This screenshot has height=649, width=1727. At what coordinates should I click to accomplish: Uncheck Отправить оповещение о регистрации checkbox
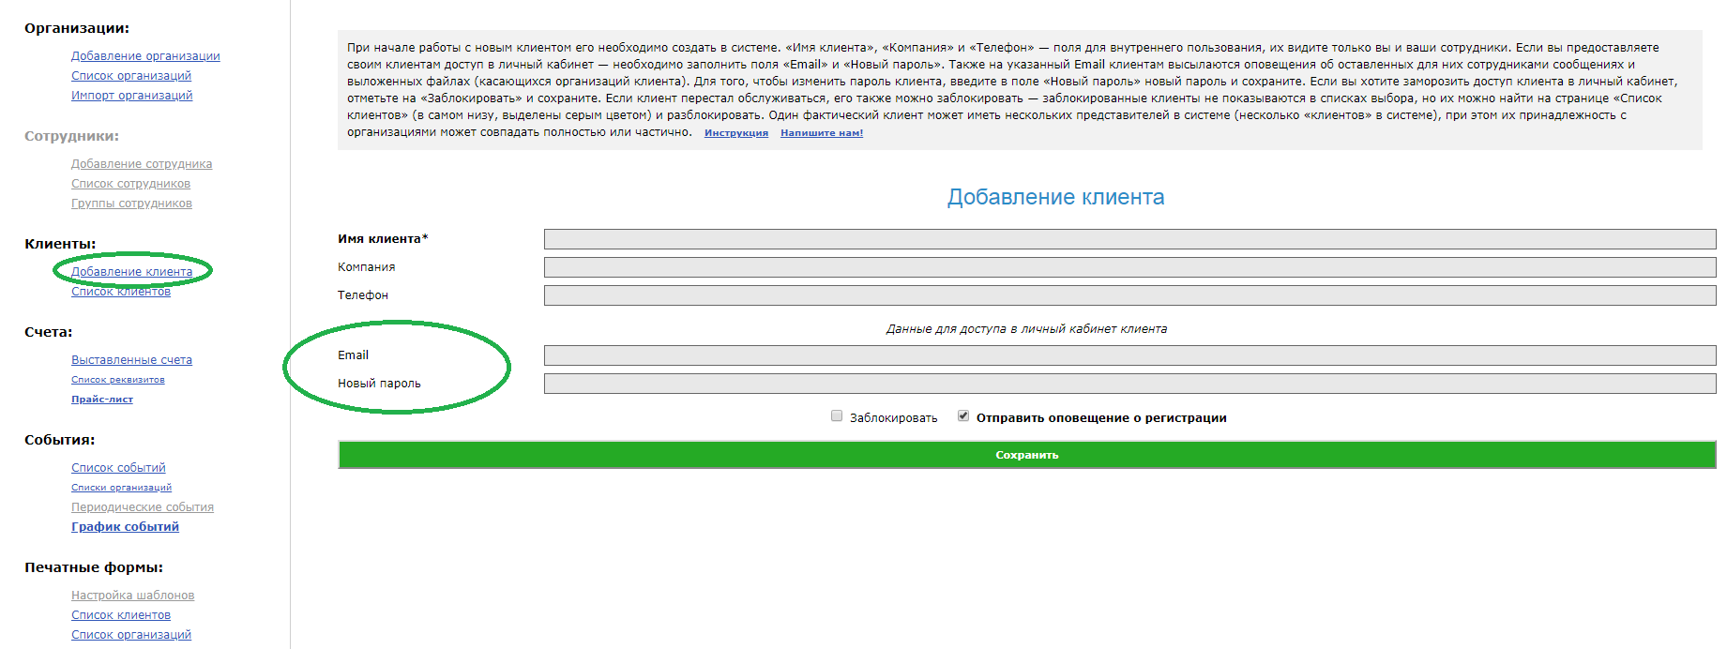point(963,416)
